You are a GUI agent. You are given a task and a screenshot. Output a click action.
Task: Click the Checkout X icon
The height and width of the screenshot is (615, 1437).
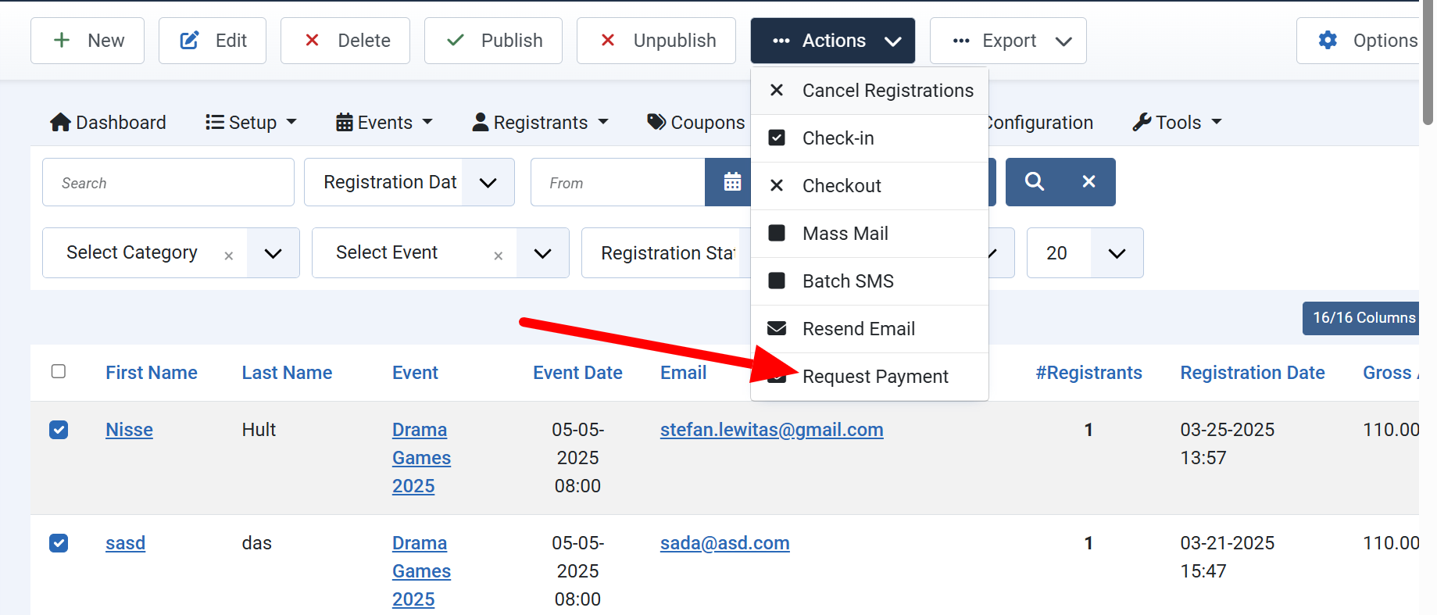(777, 185)
